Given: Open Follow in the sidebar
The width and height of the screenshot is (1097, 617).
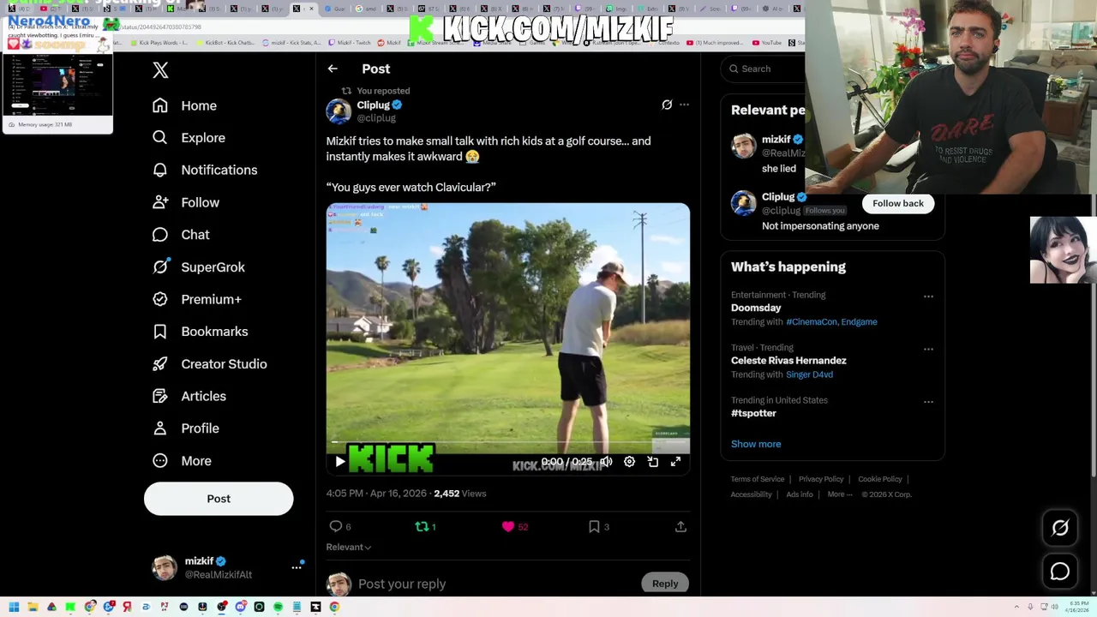Looking at the screenshot, I should click(x=186, y=202).
